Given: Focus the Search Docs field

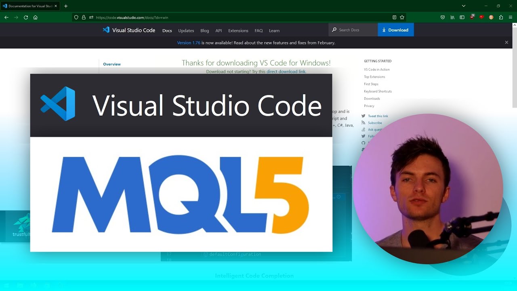Looking at the screenshot, I should click(x=353, y=30).
